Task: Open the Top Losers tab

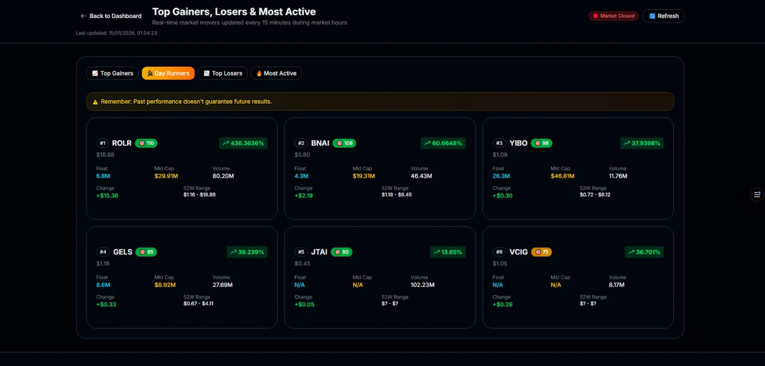Action: tap(223, 73)
